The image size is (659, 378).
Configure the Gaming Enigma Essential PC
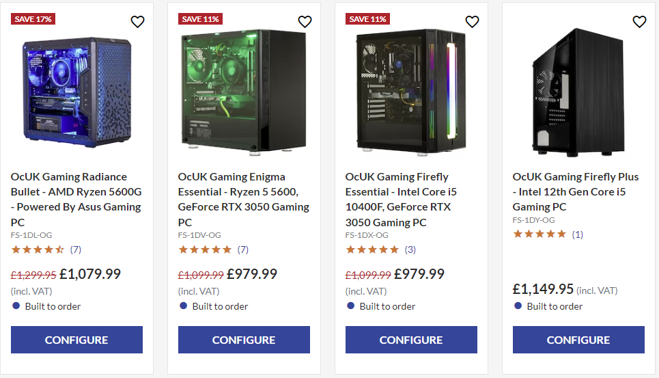click(x=244, y=340)
